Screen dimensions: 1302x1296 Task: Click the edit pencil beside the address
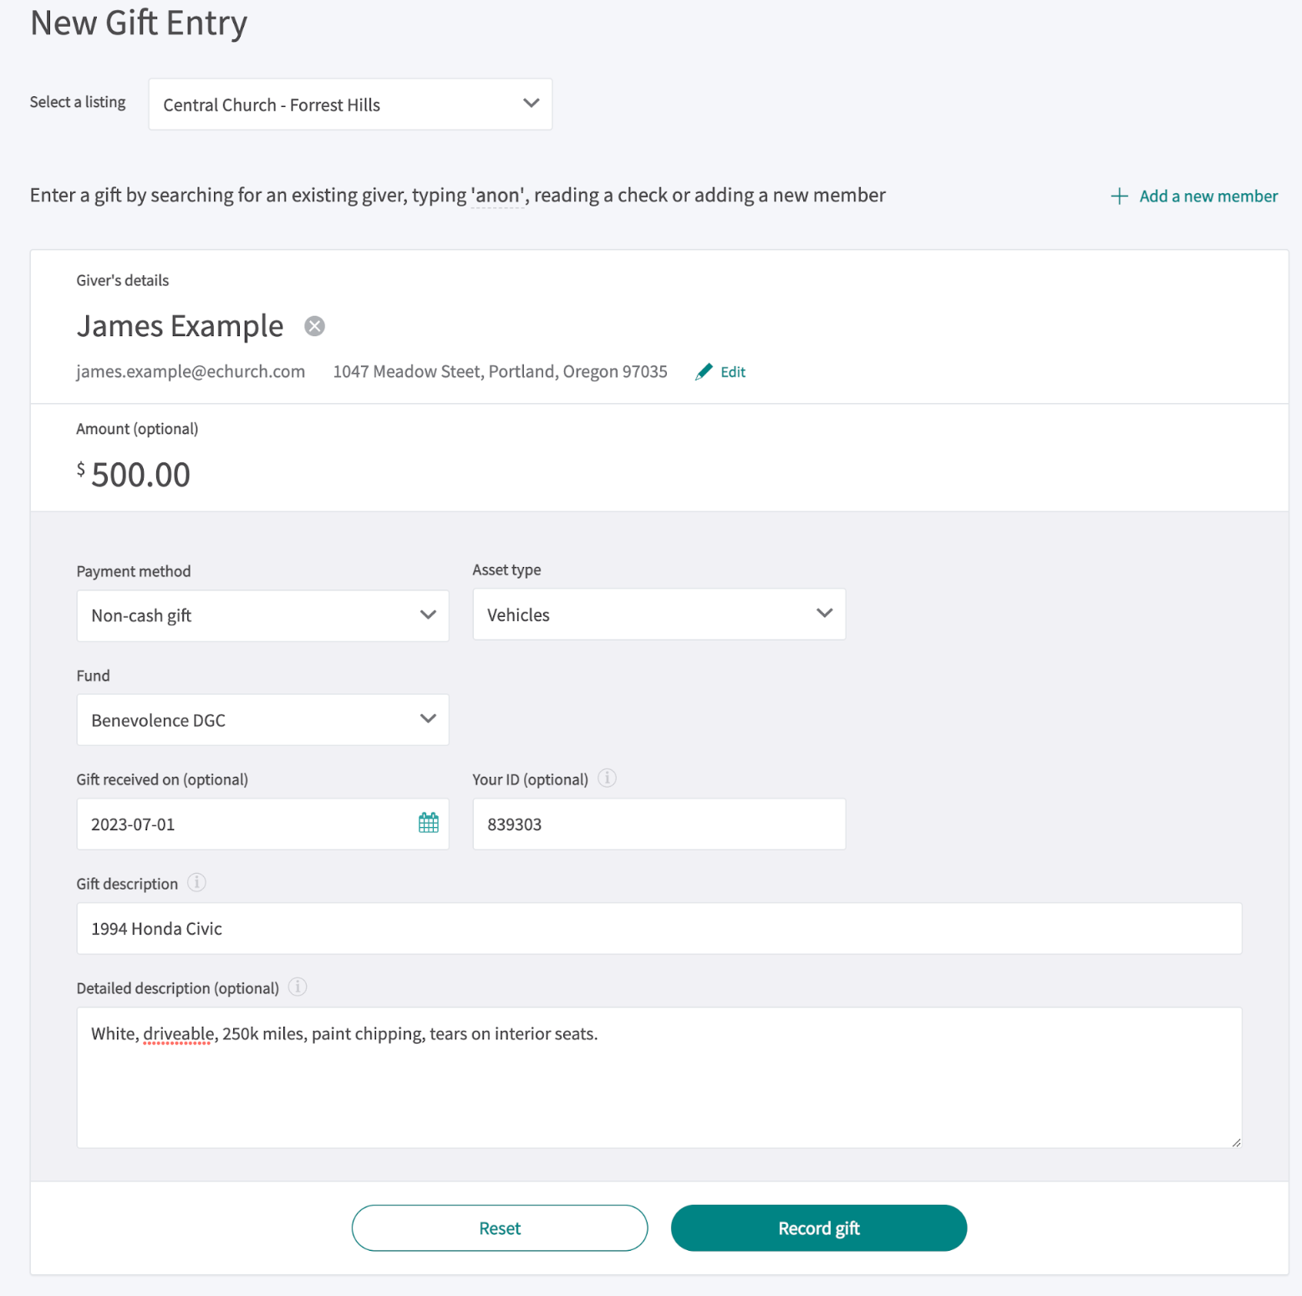pyautogui.click(x=704, y=371)
